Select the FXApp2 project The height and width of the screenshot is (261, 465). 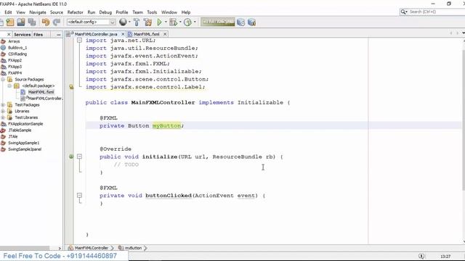tap(15, 60)
